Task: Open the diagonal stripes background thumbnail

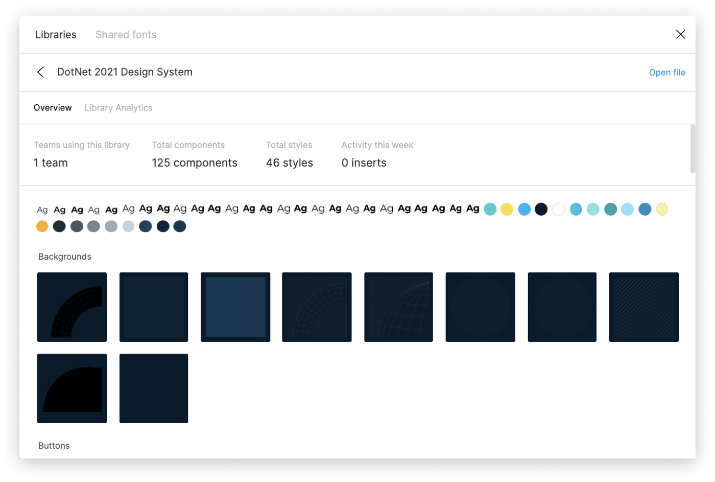Action: pyautogui.click(x=644, y=307)
